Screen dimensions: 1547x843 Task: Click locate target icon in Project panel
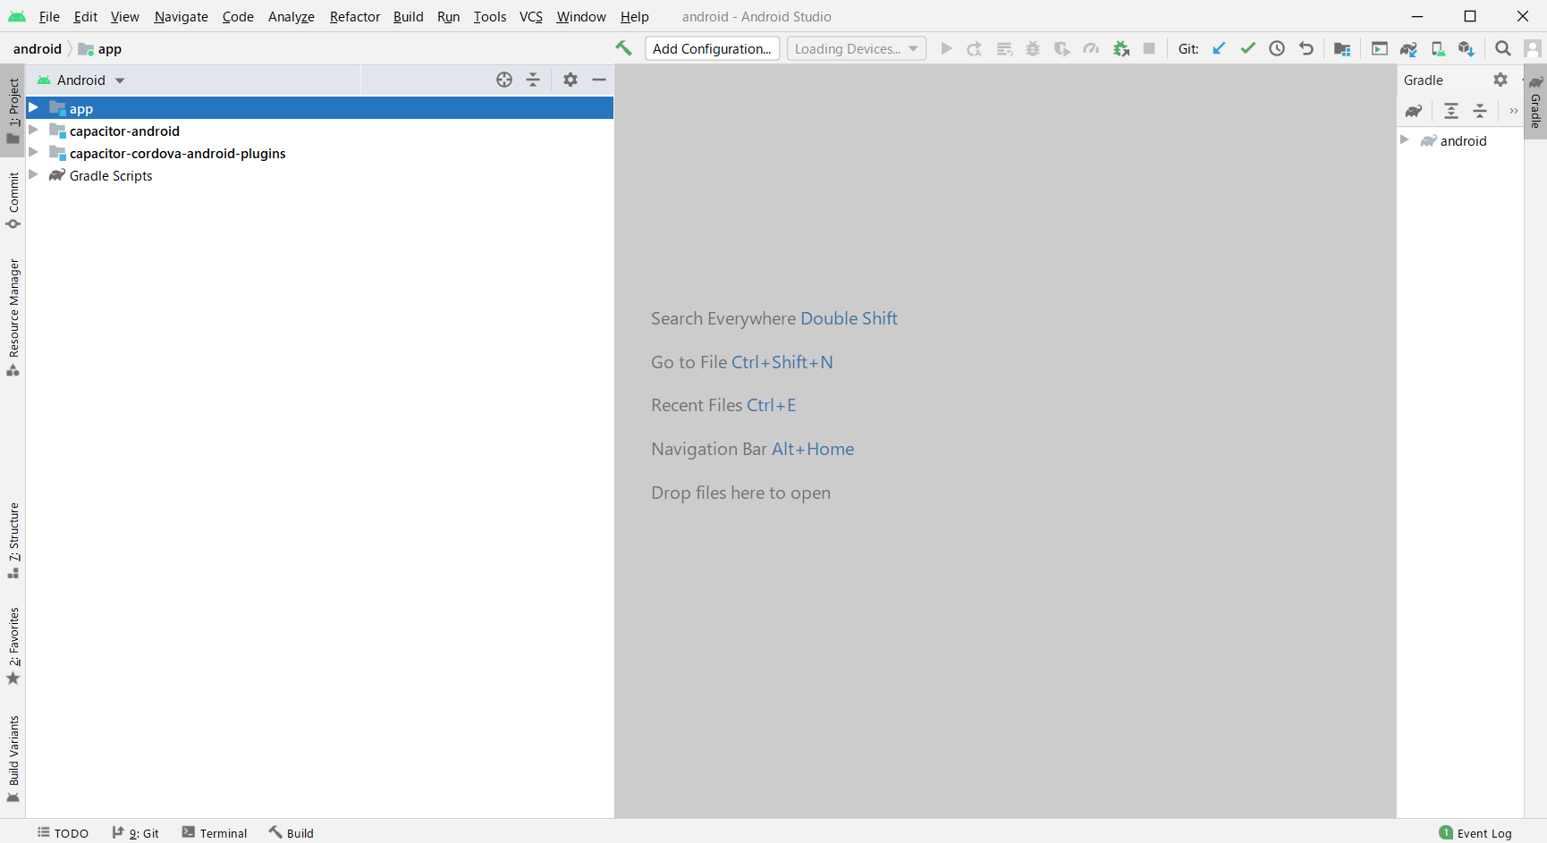[504, 80]
